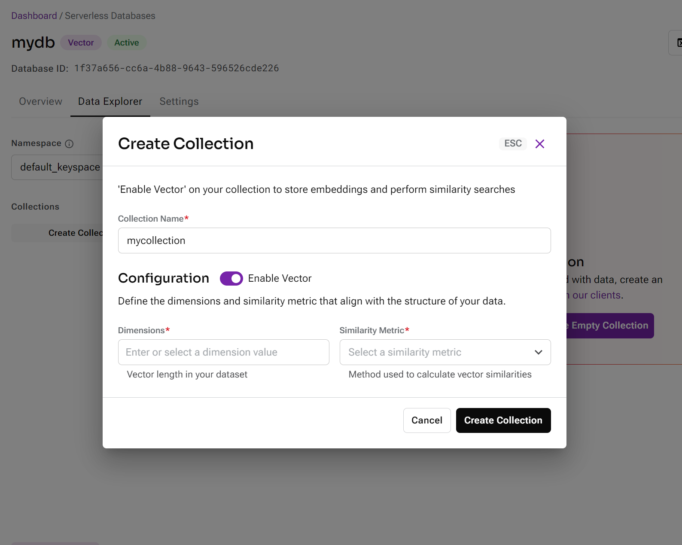Go to the Settings tab

[x=179, y=101]
